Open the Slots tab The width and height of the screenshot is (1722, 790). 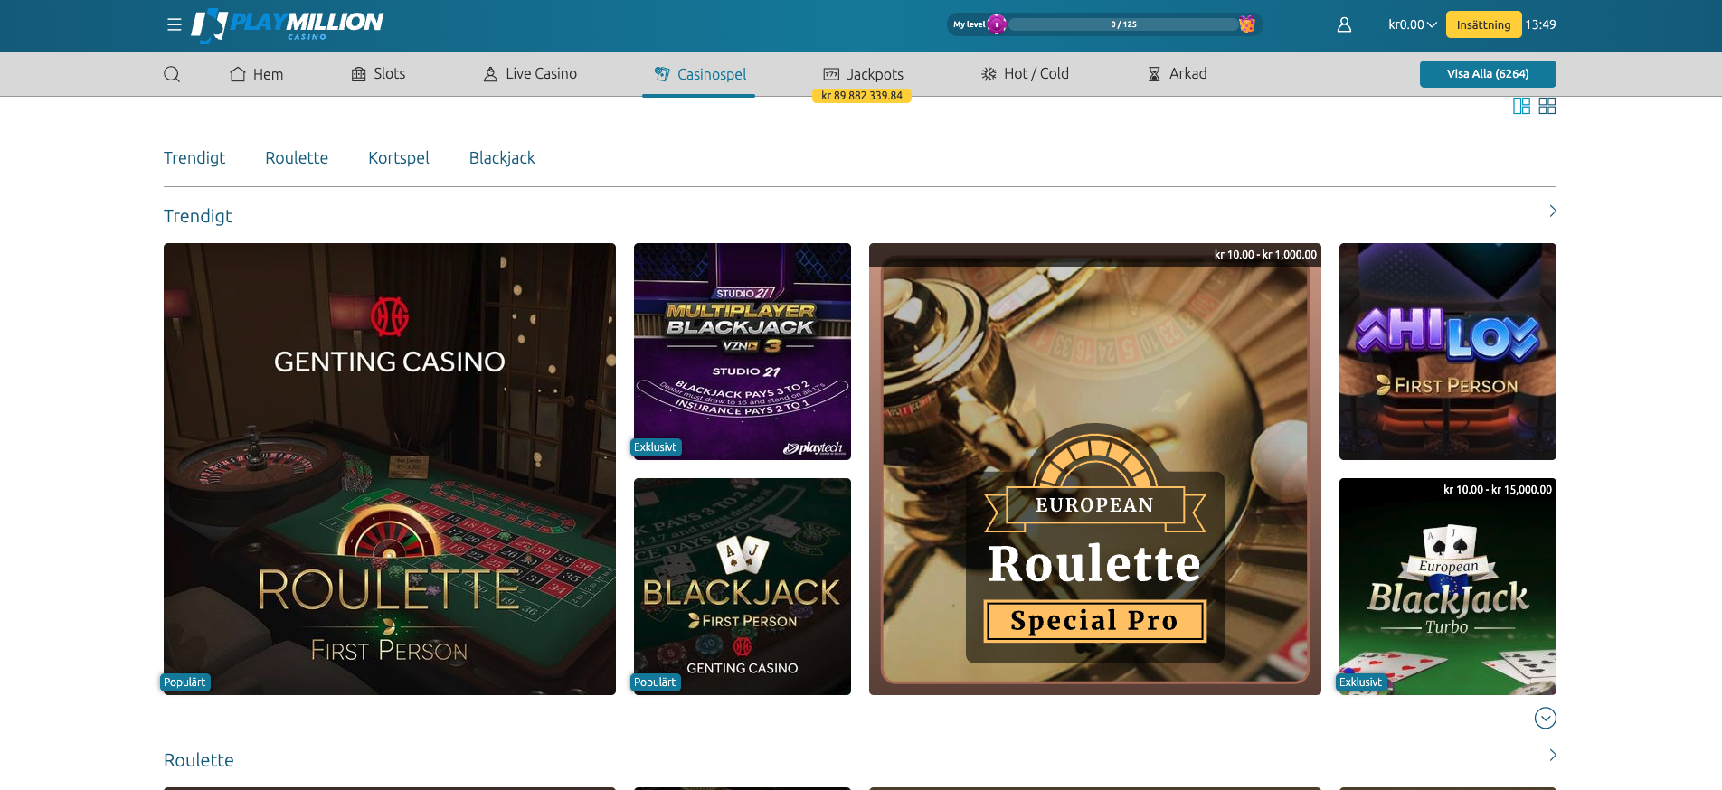click(x=378, y=74)
